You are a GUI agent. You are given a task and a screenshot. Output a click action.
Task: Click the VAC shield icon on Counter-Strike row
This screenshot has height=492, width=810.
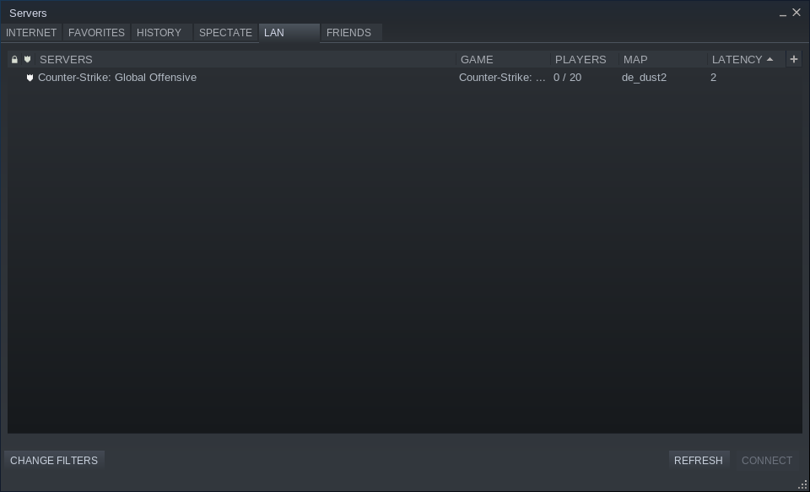[30, 78]
